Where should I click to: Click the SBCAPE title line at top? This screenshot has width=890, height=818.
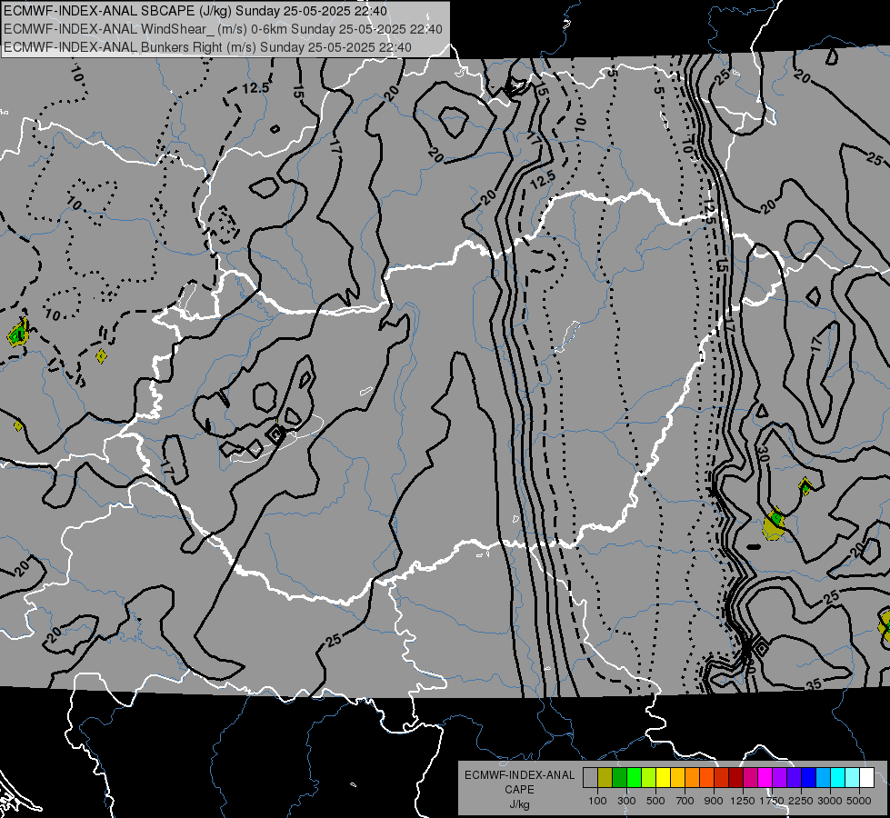point(195,11)
